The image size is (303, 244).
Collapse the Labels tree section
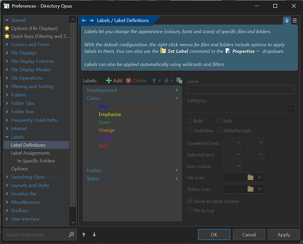click(x=7, y=137)
